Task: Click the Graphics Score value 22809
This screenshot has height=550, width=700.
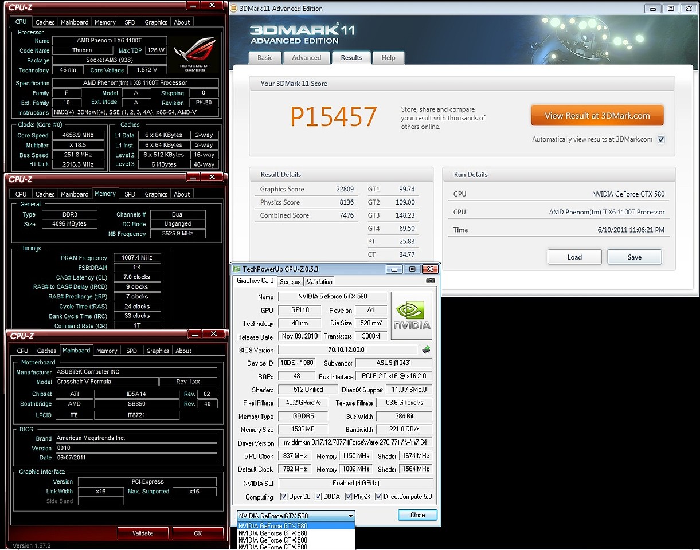Action: tap(345, 189)
